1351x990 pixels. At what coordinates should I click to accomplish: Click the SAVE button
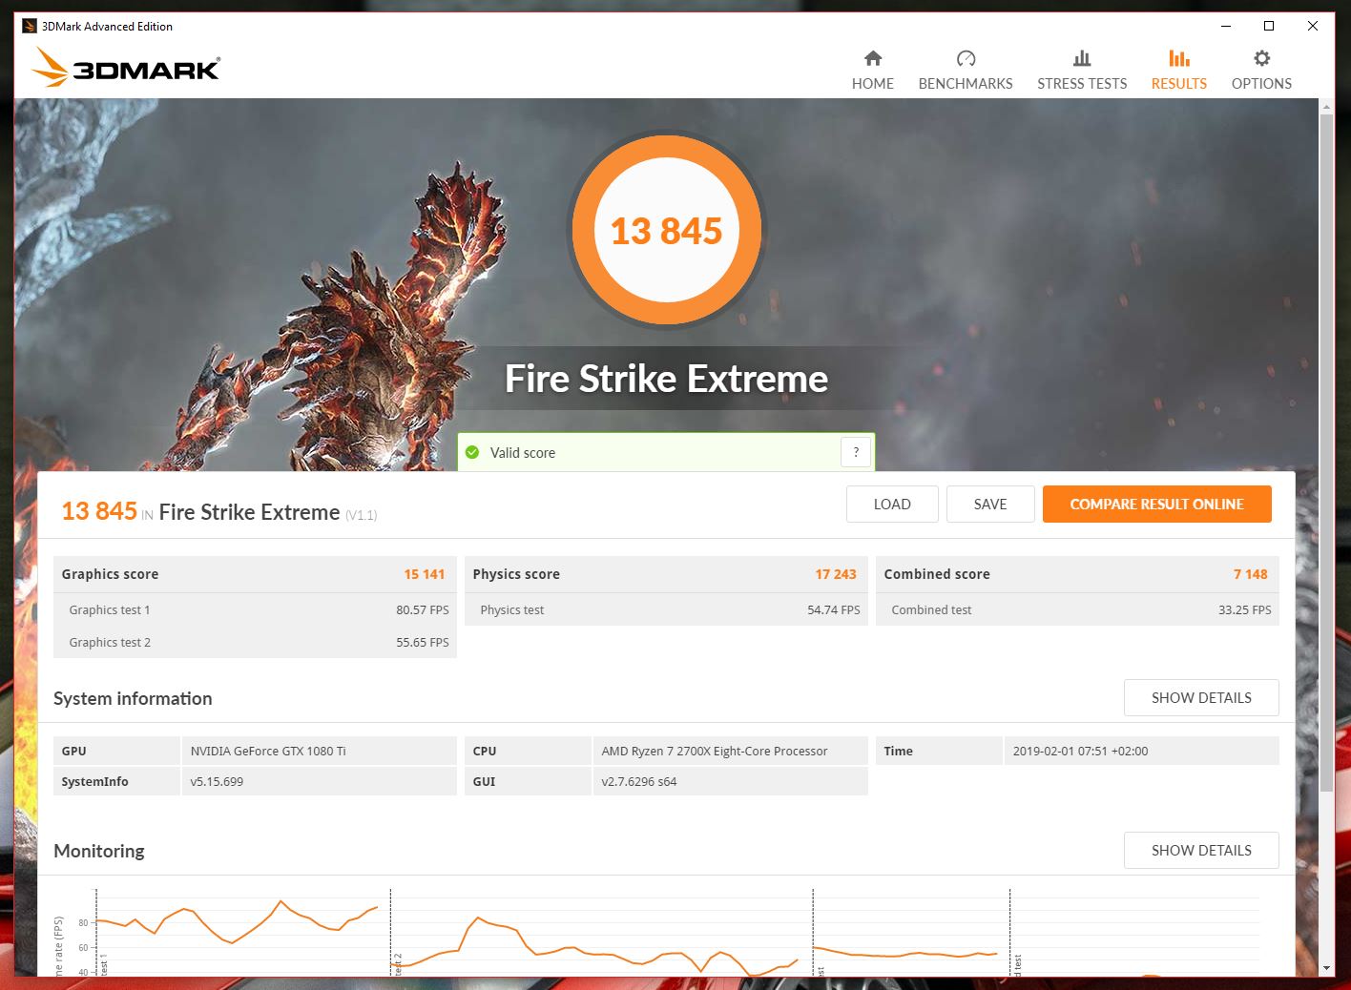[x=990, y=504]
